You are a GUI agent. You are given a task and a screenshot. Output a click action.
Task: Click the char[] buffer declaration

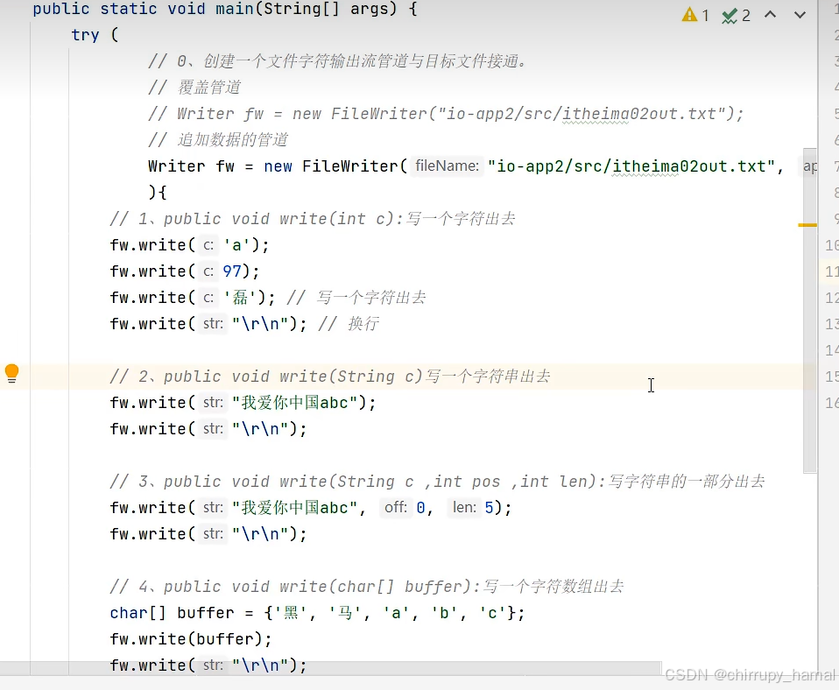click(317, 612)
